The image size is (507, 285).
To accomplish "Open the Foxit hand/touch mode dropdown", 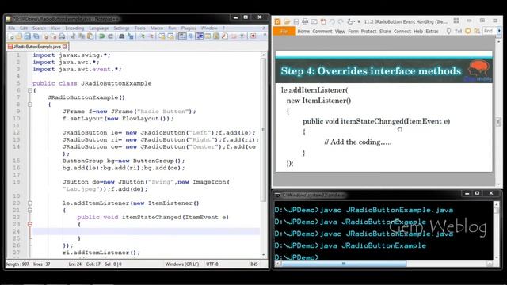I will pos(354,21).
